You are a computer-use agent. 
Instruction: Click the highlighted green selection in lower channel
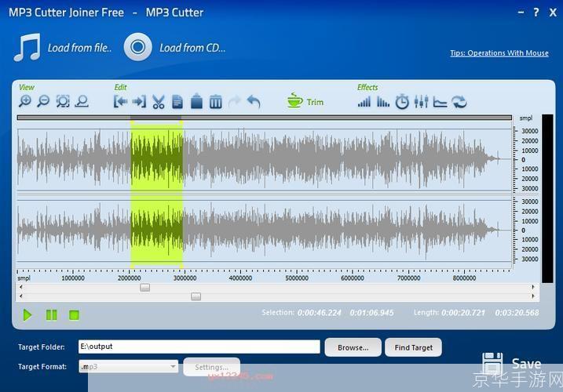coord(157,230)
